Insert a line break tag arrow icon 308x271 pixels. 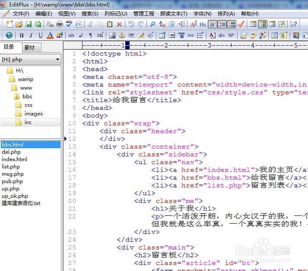[x=81, y=35]
